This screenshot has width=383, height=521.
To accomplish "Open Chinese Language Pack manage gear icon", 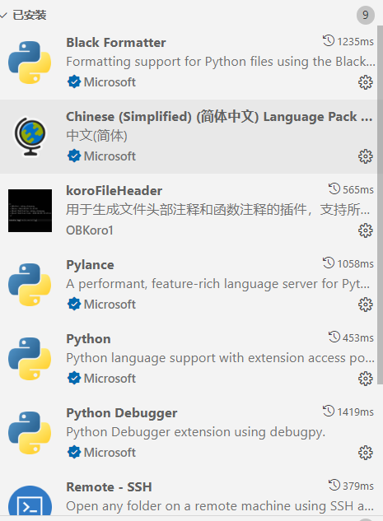I will pyautogui.click(x=366, y=156).
